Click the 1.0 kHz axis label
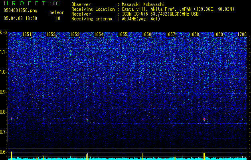Viewport: 251px width, 160px height. click(x=3, y=72)
